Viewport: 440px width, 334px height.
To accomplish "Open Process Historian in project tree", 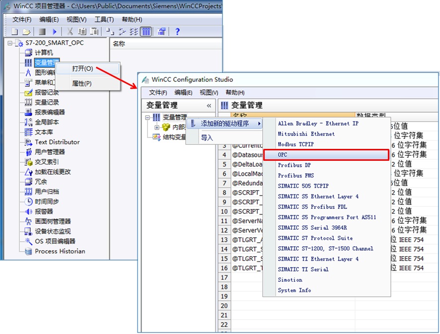I will (x=60, y=251).
